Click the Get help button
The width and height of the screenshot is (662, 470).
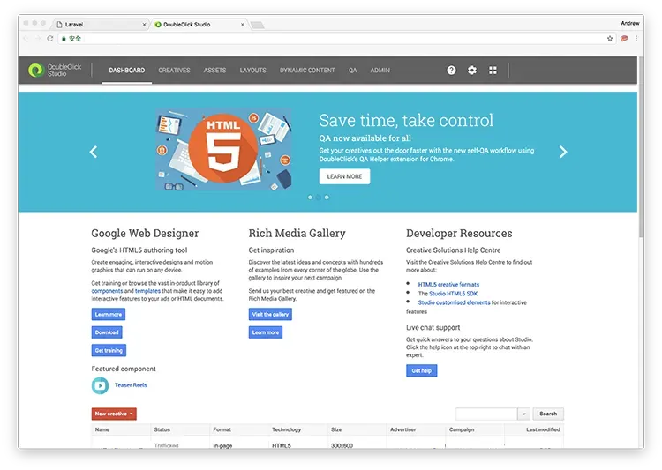click(421, 371)
